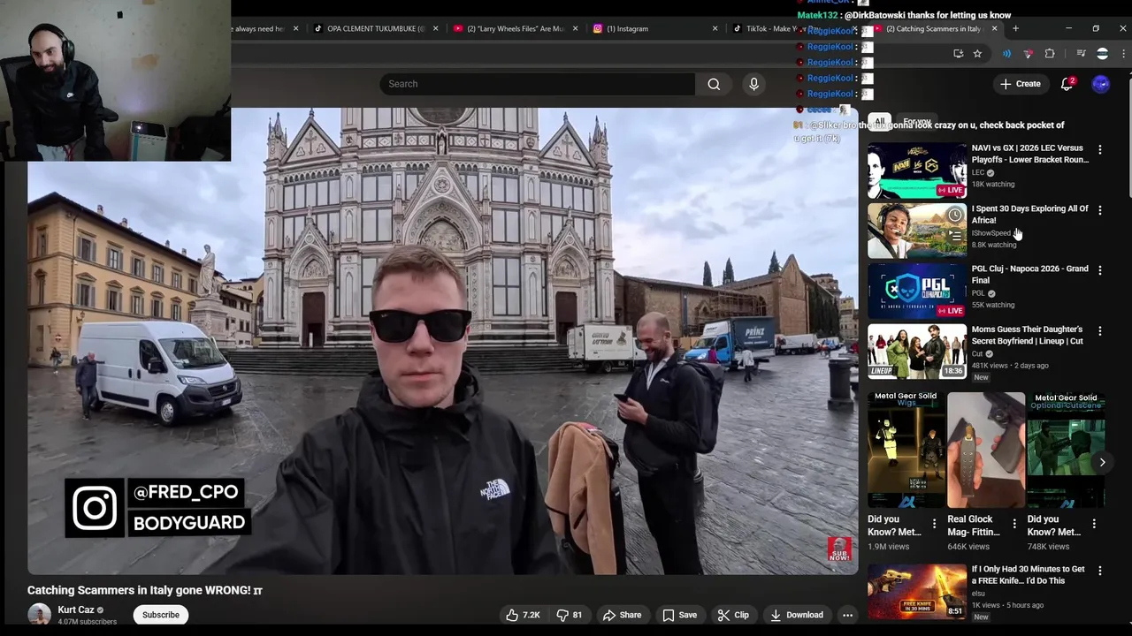Open options for Moms Guess video
1132x636 pixels.
1100,330
